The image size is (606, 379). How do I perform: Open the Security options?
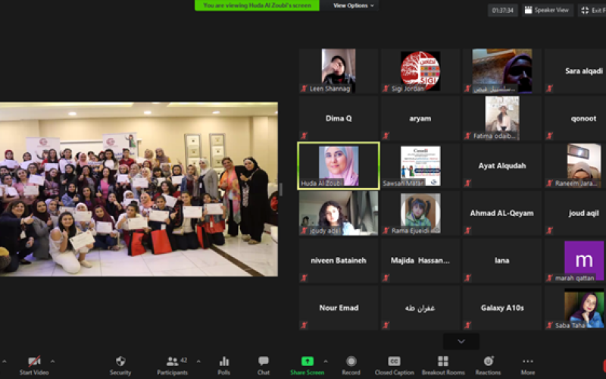[120, 364]
